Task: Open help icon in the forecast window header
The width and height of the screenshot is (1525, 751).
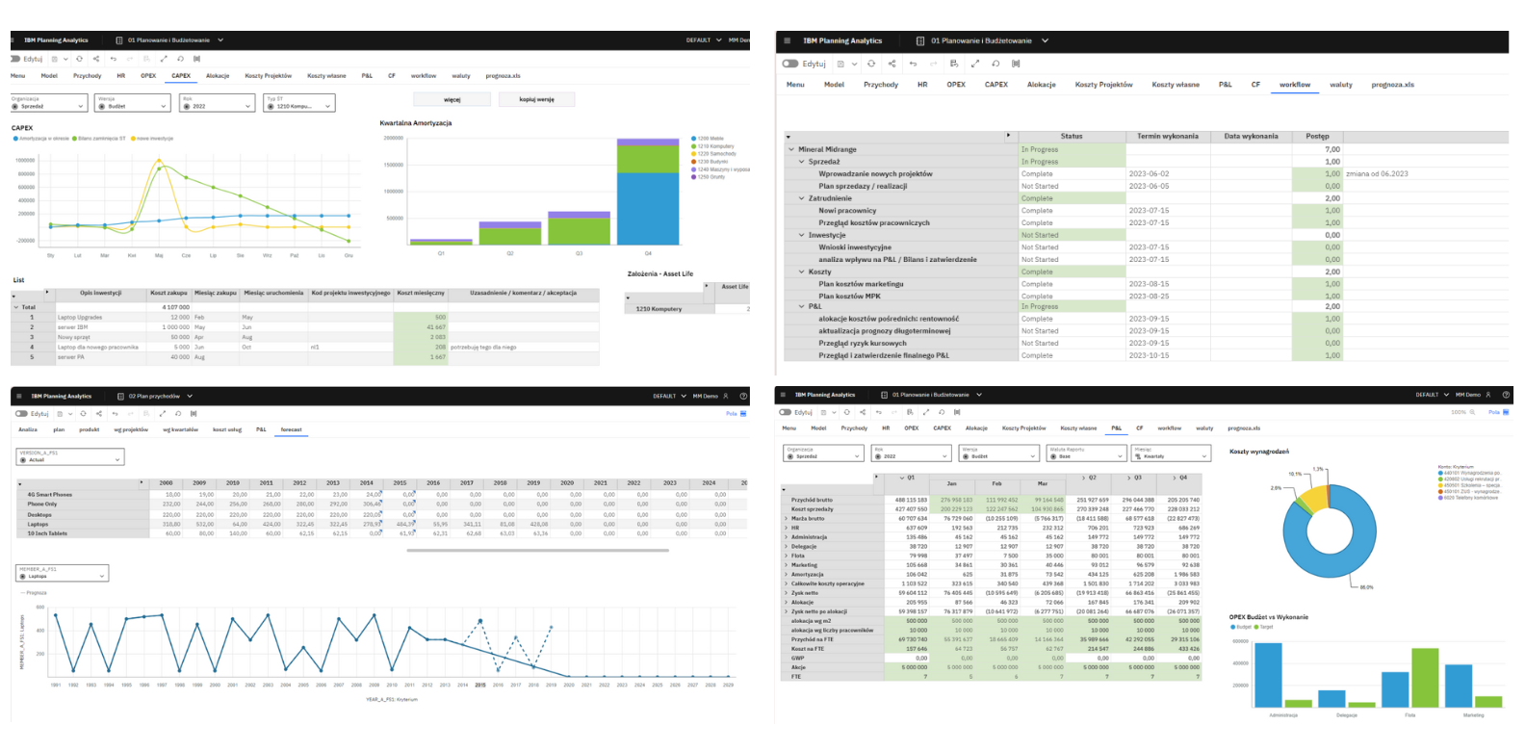Action: (743, 396)
